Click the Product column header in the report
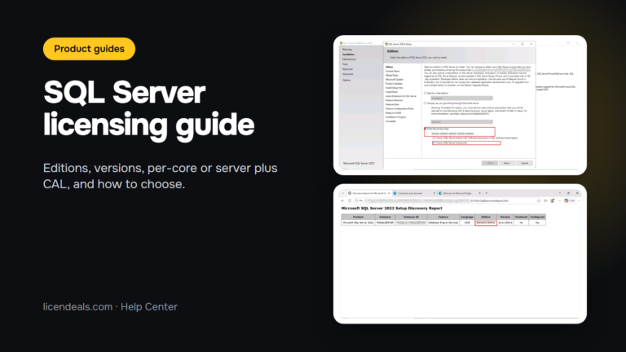 (x=358, y=217)
